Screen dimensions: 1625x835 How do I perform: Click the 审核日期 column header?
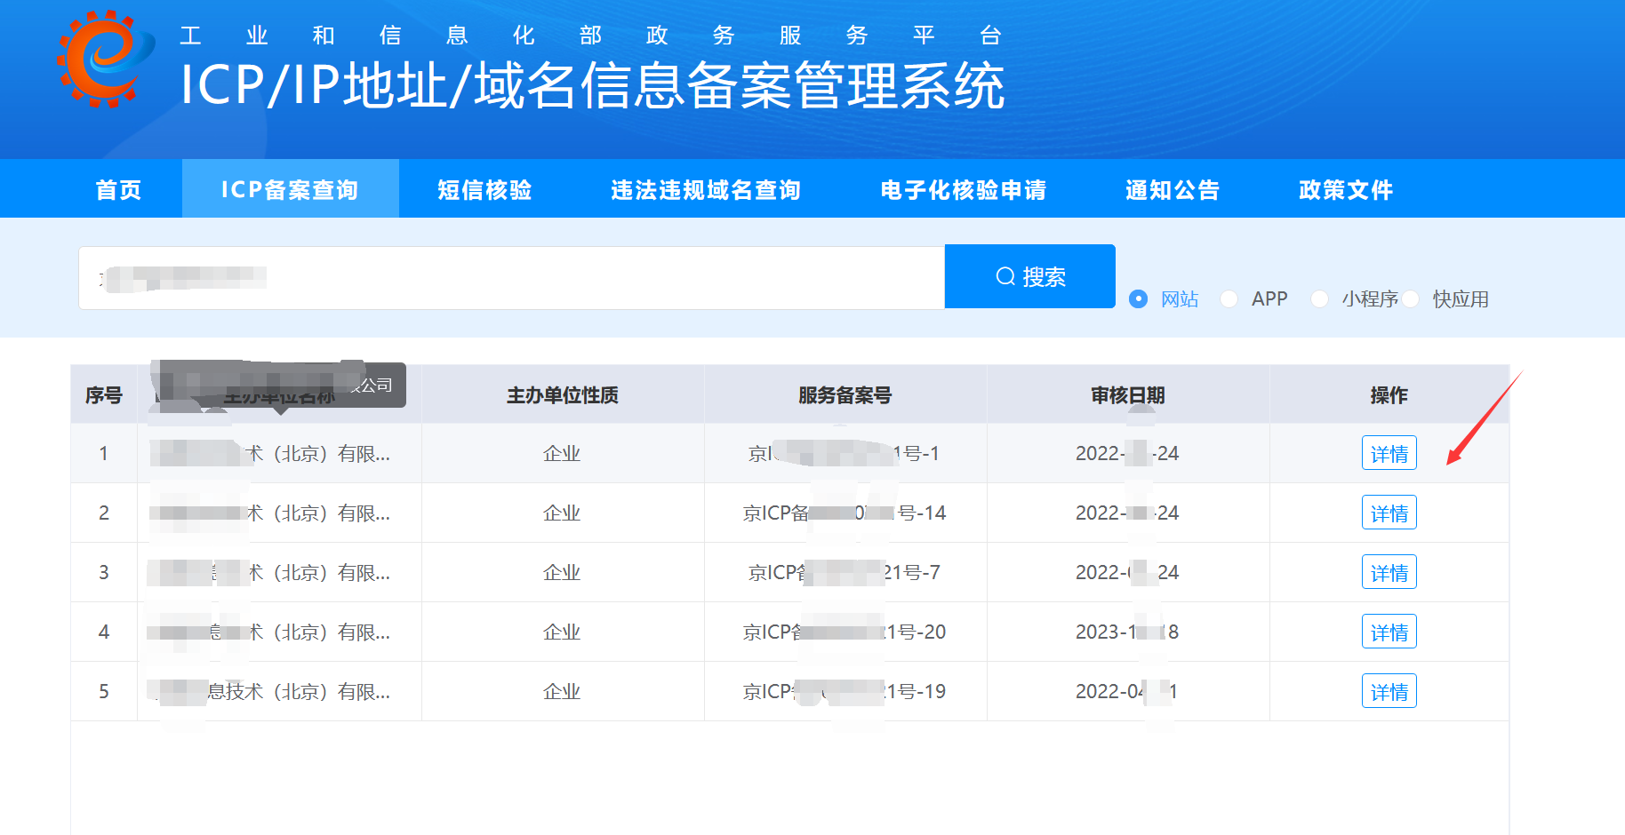tap(1127, 395)
